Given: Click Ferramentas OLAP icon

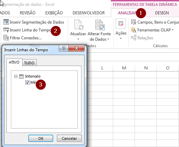Looking at the screenshot, I should pyautogui.click(x=134, y=30).
